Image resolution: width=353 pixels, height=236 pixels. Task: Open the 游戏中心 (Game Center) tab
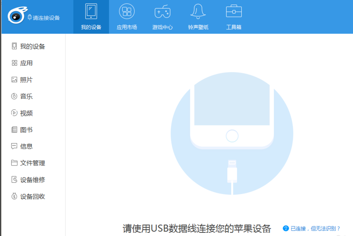pos(162,17)
